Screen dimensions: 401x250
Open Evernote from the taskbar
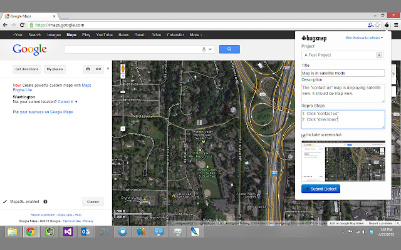[x=49, y=232]
